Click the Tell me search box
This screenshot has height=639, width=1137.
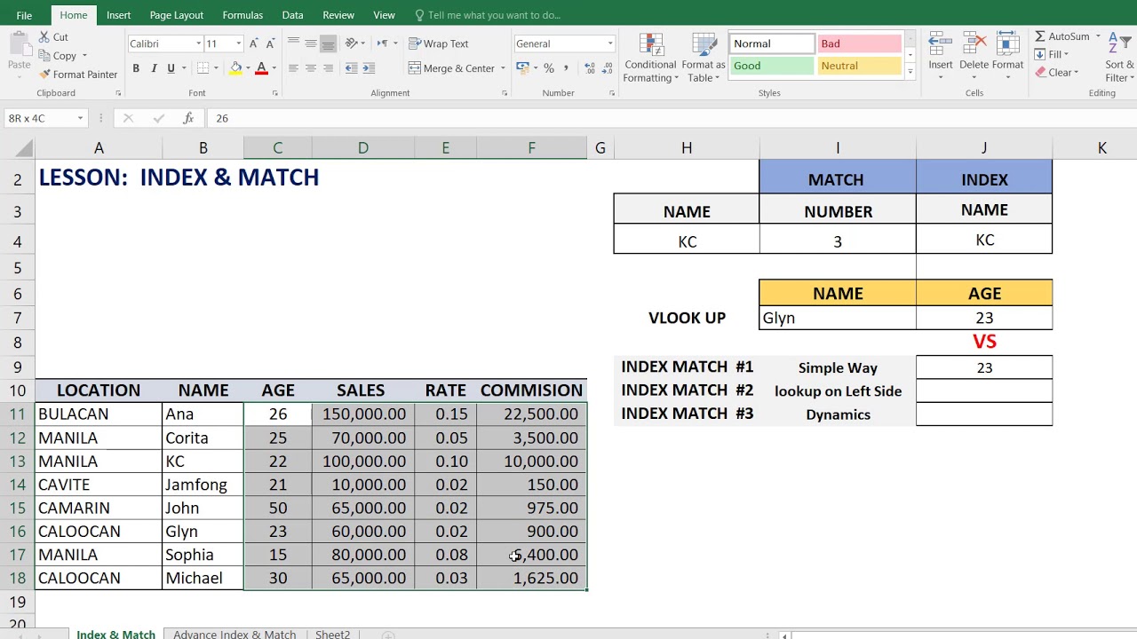pos(494,15)
